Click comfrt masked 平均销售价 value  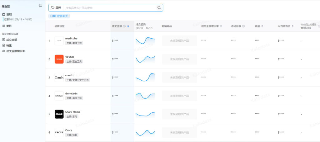[x=281, y=77]
